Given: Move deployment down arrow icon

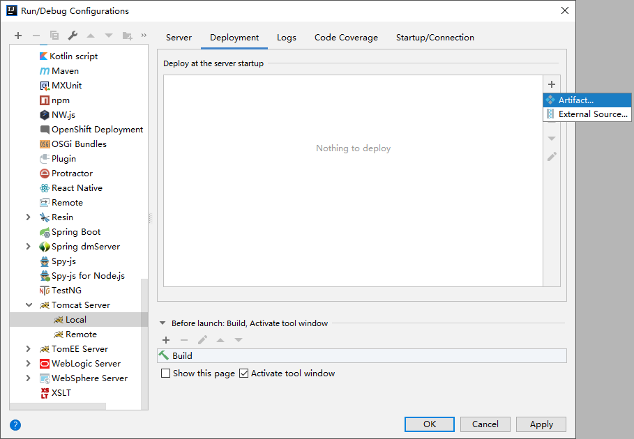Looking at the screenshot, I should [x=552, y=139].
